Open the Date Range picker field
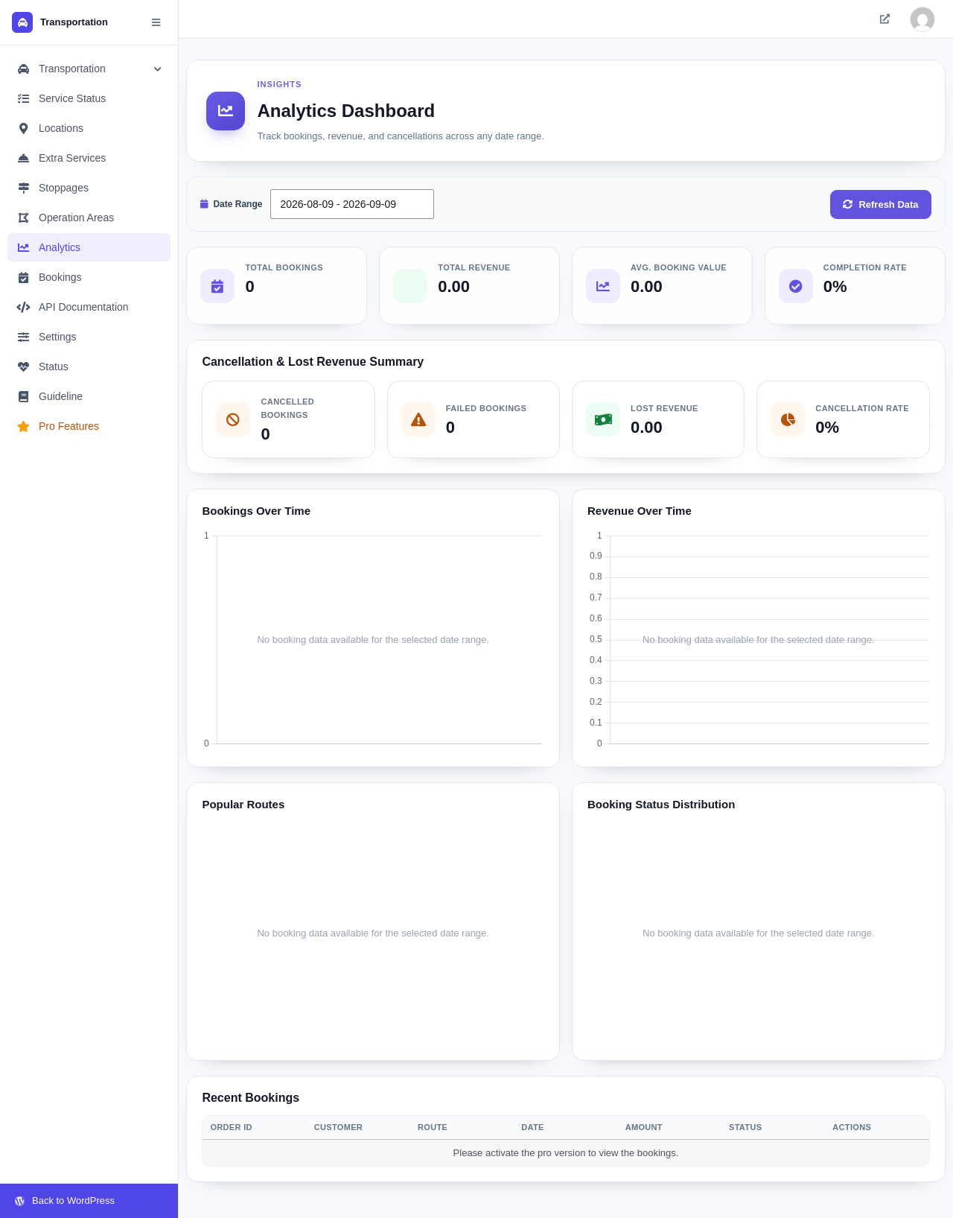The height and width of the screenshot is (1218, 953). click(352, 204)
